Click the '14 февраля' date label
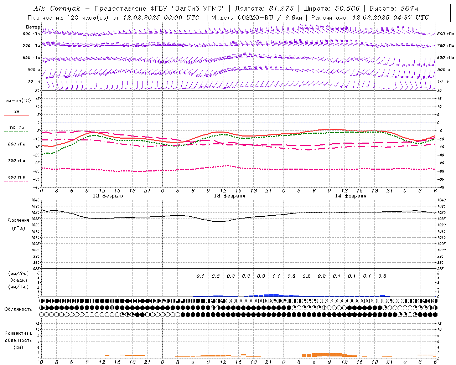The width and height of the screenshot is (456, 365). click(351, 196)
